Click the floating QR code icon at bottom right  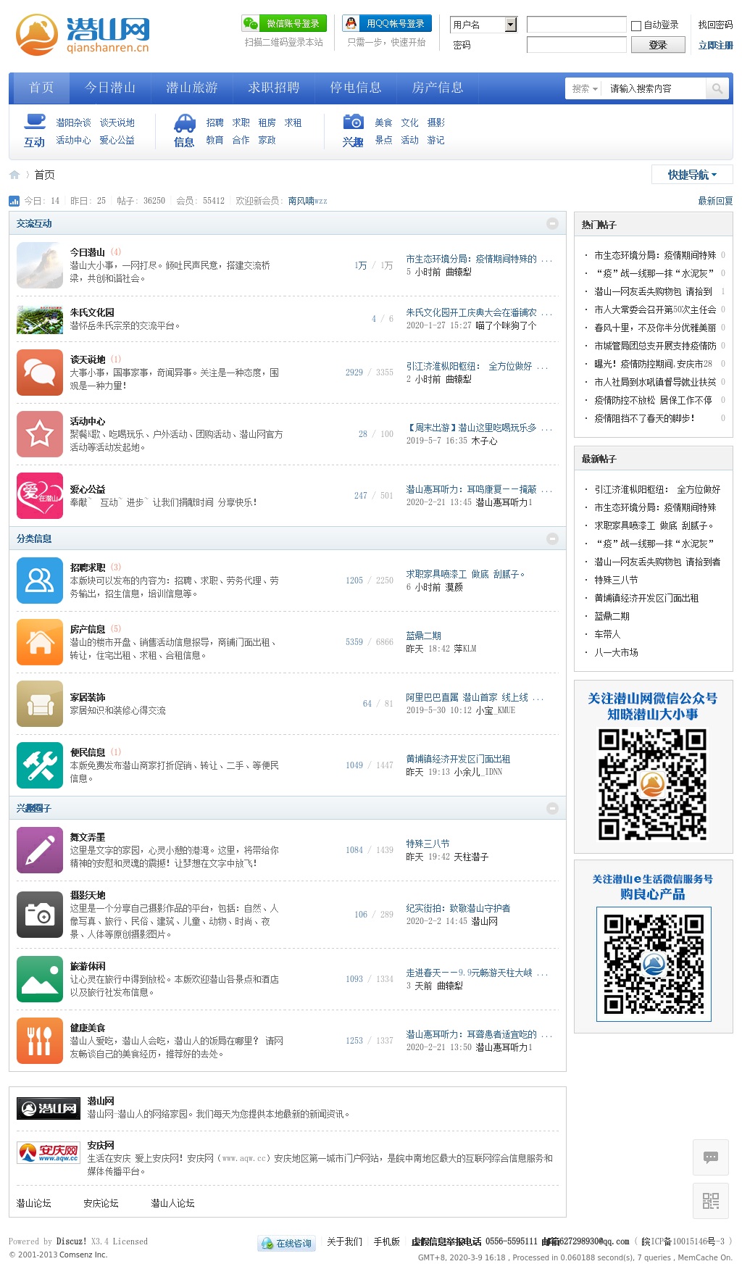711,1201
